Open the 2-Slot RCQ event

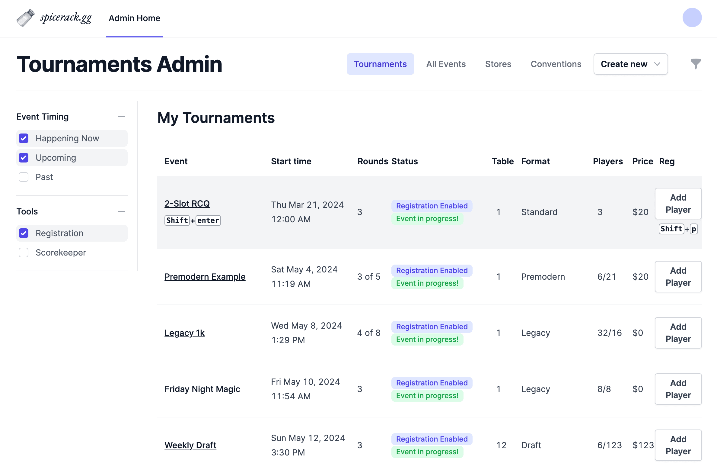[187, 204]
